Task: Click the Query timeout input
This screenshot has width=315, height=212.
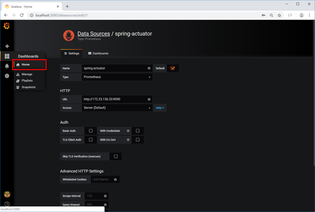Action: coord(97,205)
